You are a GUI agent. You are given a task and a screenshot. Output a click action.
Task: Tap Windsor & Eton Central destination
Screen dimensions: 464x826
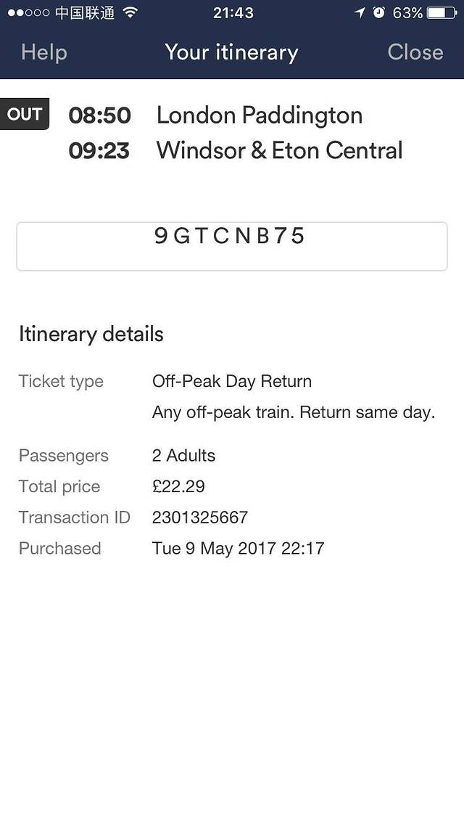279,150
